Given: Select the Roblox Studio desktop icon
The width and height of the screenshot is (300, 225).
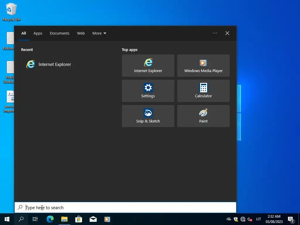Looking at the screenshot, I should click(x=8, y=72).
